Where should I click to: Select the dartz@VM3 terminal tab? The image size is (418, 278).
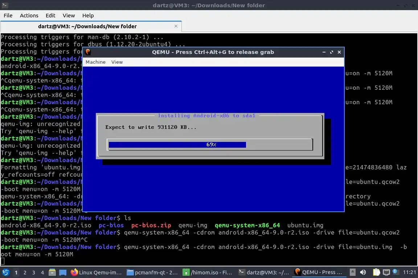[91, 26]
